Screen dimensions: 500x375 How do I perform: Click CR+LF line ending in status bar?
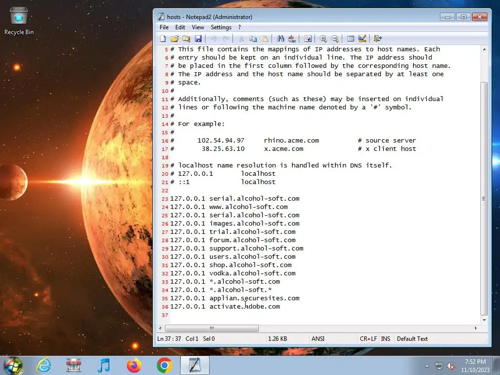368,339
